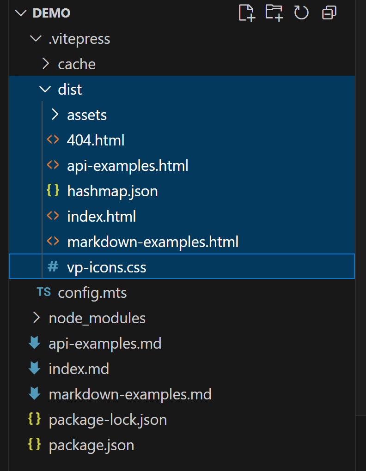The width and height of the screenshot is (366, 471).
Task: Refresh the Explorer file tree
Action: (x=301, y=12)
